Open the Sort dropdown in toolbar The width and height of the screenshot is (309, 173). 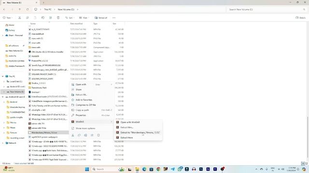point(70,18)
